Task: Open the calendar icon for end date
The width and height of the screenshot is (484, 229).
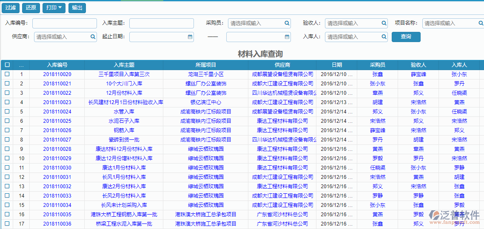Action: 287,37
